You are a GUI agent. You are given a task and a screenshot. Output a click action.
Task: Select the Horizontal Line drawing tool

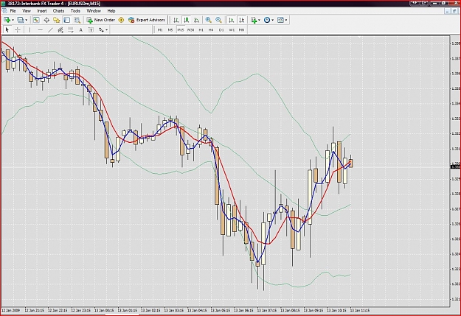coord(41,29)
